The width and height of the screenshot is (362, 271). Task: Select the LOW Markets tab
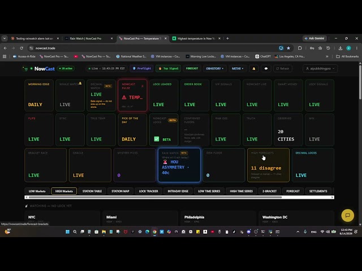click(x=37, y=191)
